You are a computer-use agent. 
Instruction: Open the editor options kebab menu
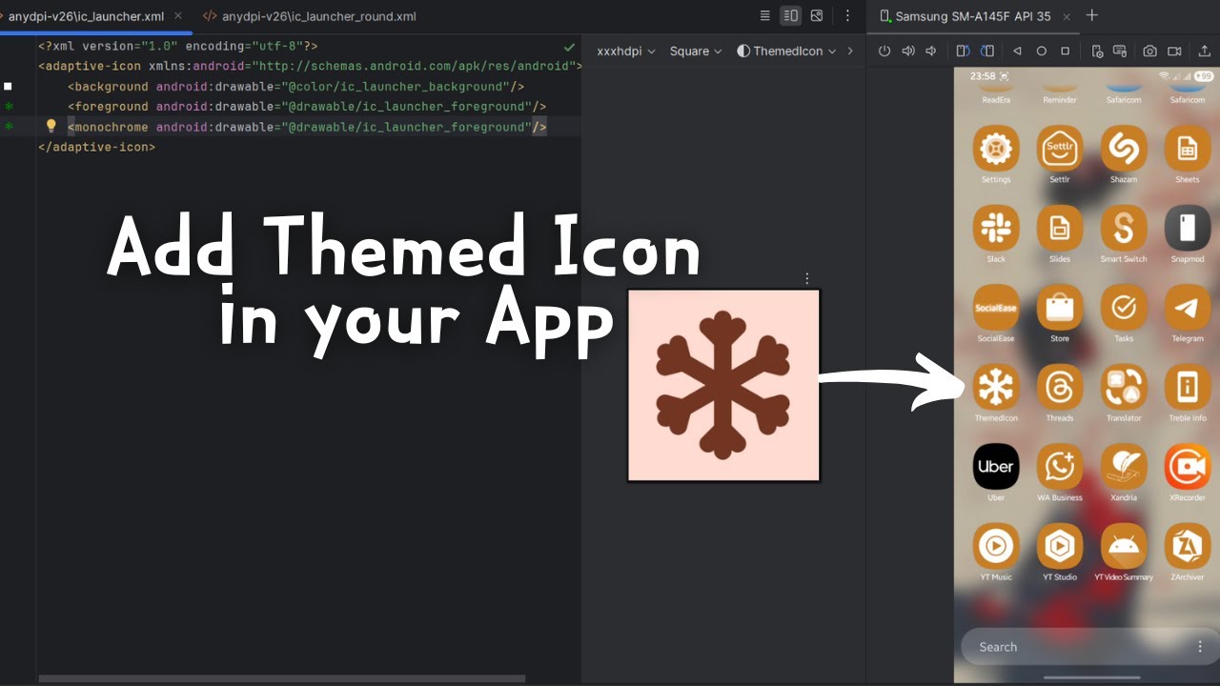pos(846,15)
